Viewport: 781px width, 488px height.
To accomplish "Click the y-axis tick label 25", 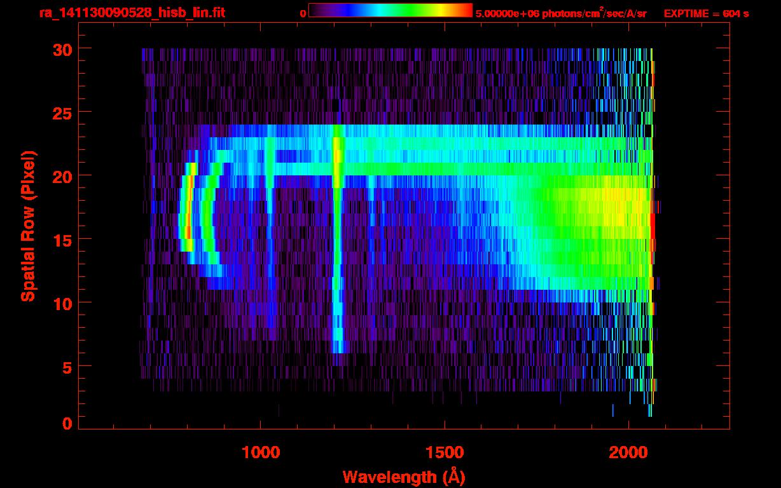I will (x=62, y=112).
